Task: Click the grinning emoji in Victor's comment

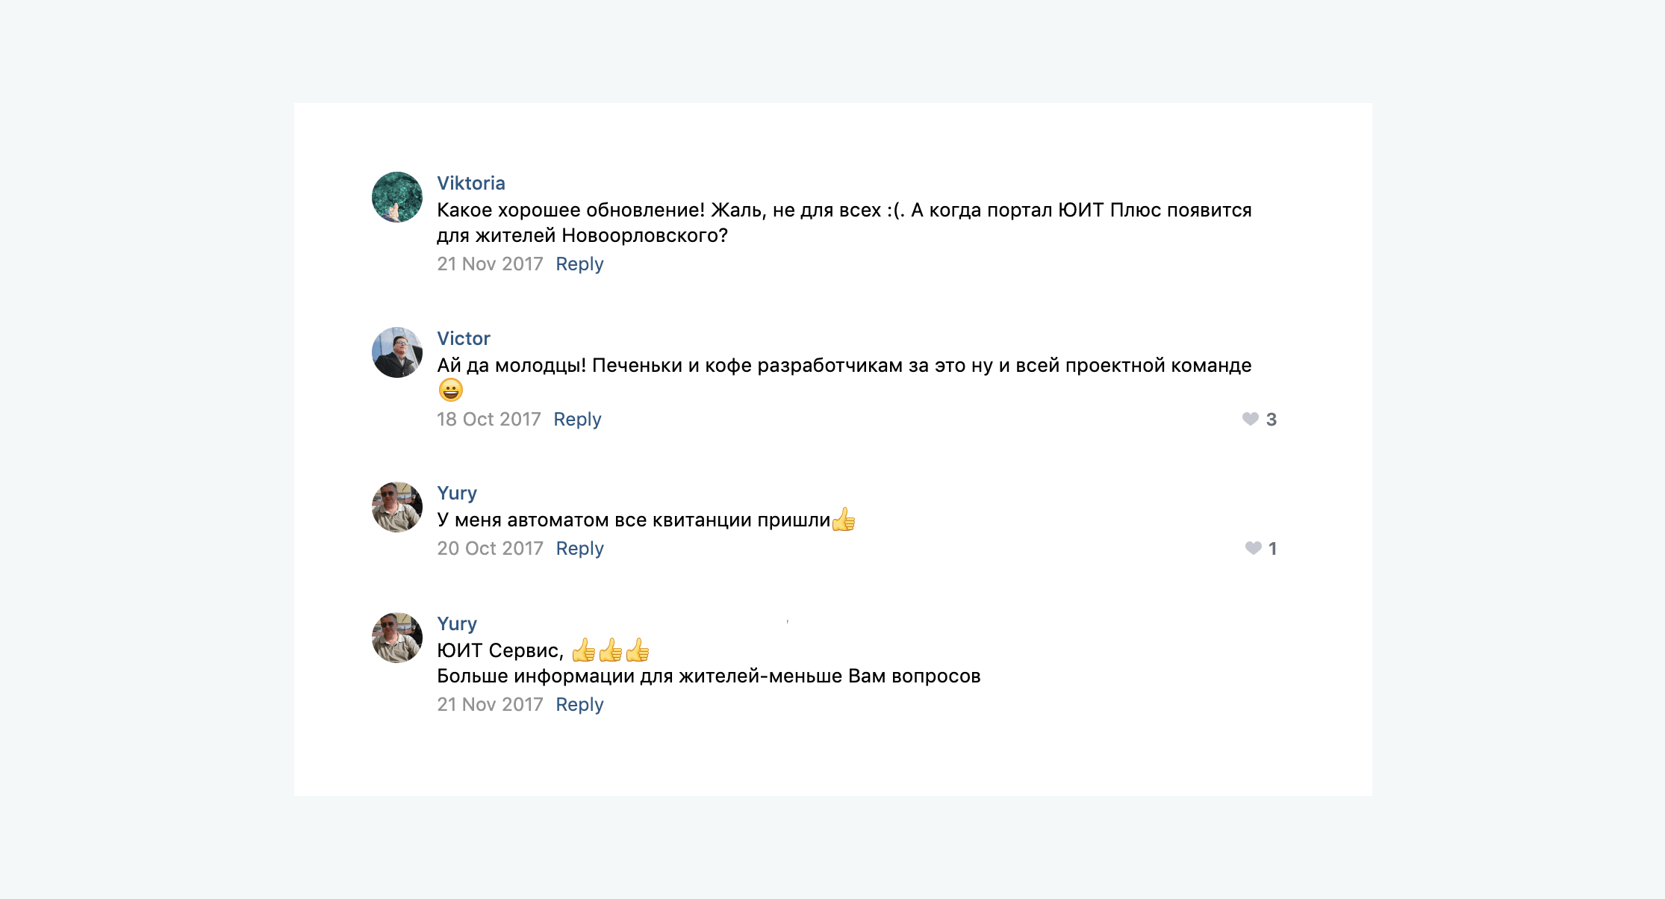Action: pyautogui.click(x=451, y=390)
